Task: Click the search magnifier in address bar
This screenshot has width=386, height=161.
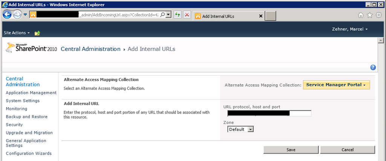Action: click(162, 15)
